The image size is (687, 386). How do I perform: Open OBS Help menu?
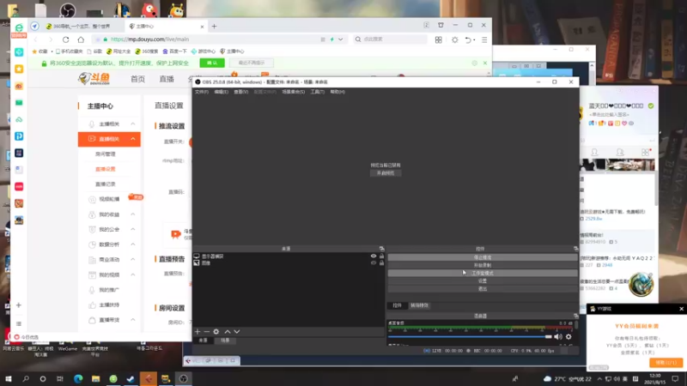click(337, 92)
